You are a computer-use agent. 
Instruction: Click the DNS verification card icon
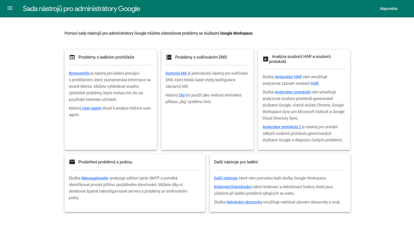coord(169,57)
